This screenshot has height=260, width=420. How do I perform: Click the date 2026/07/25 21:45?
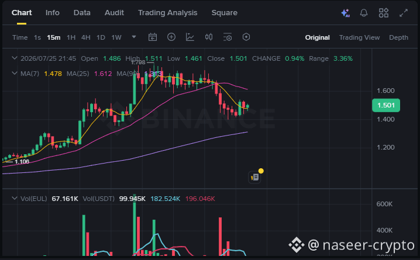(48, 58)
